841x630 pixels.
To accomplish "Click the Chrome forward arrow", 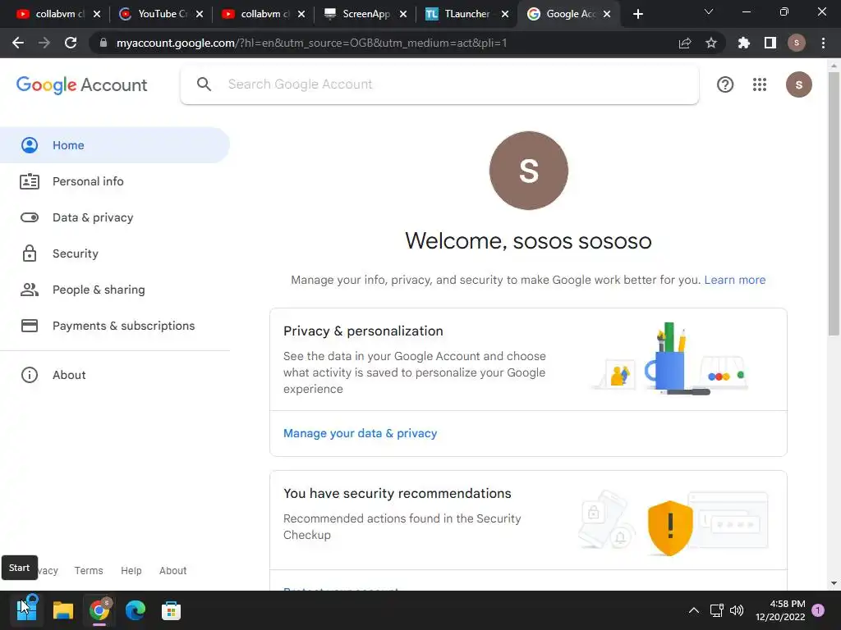I will tap(44, 43).
